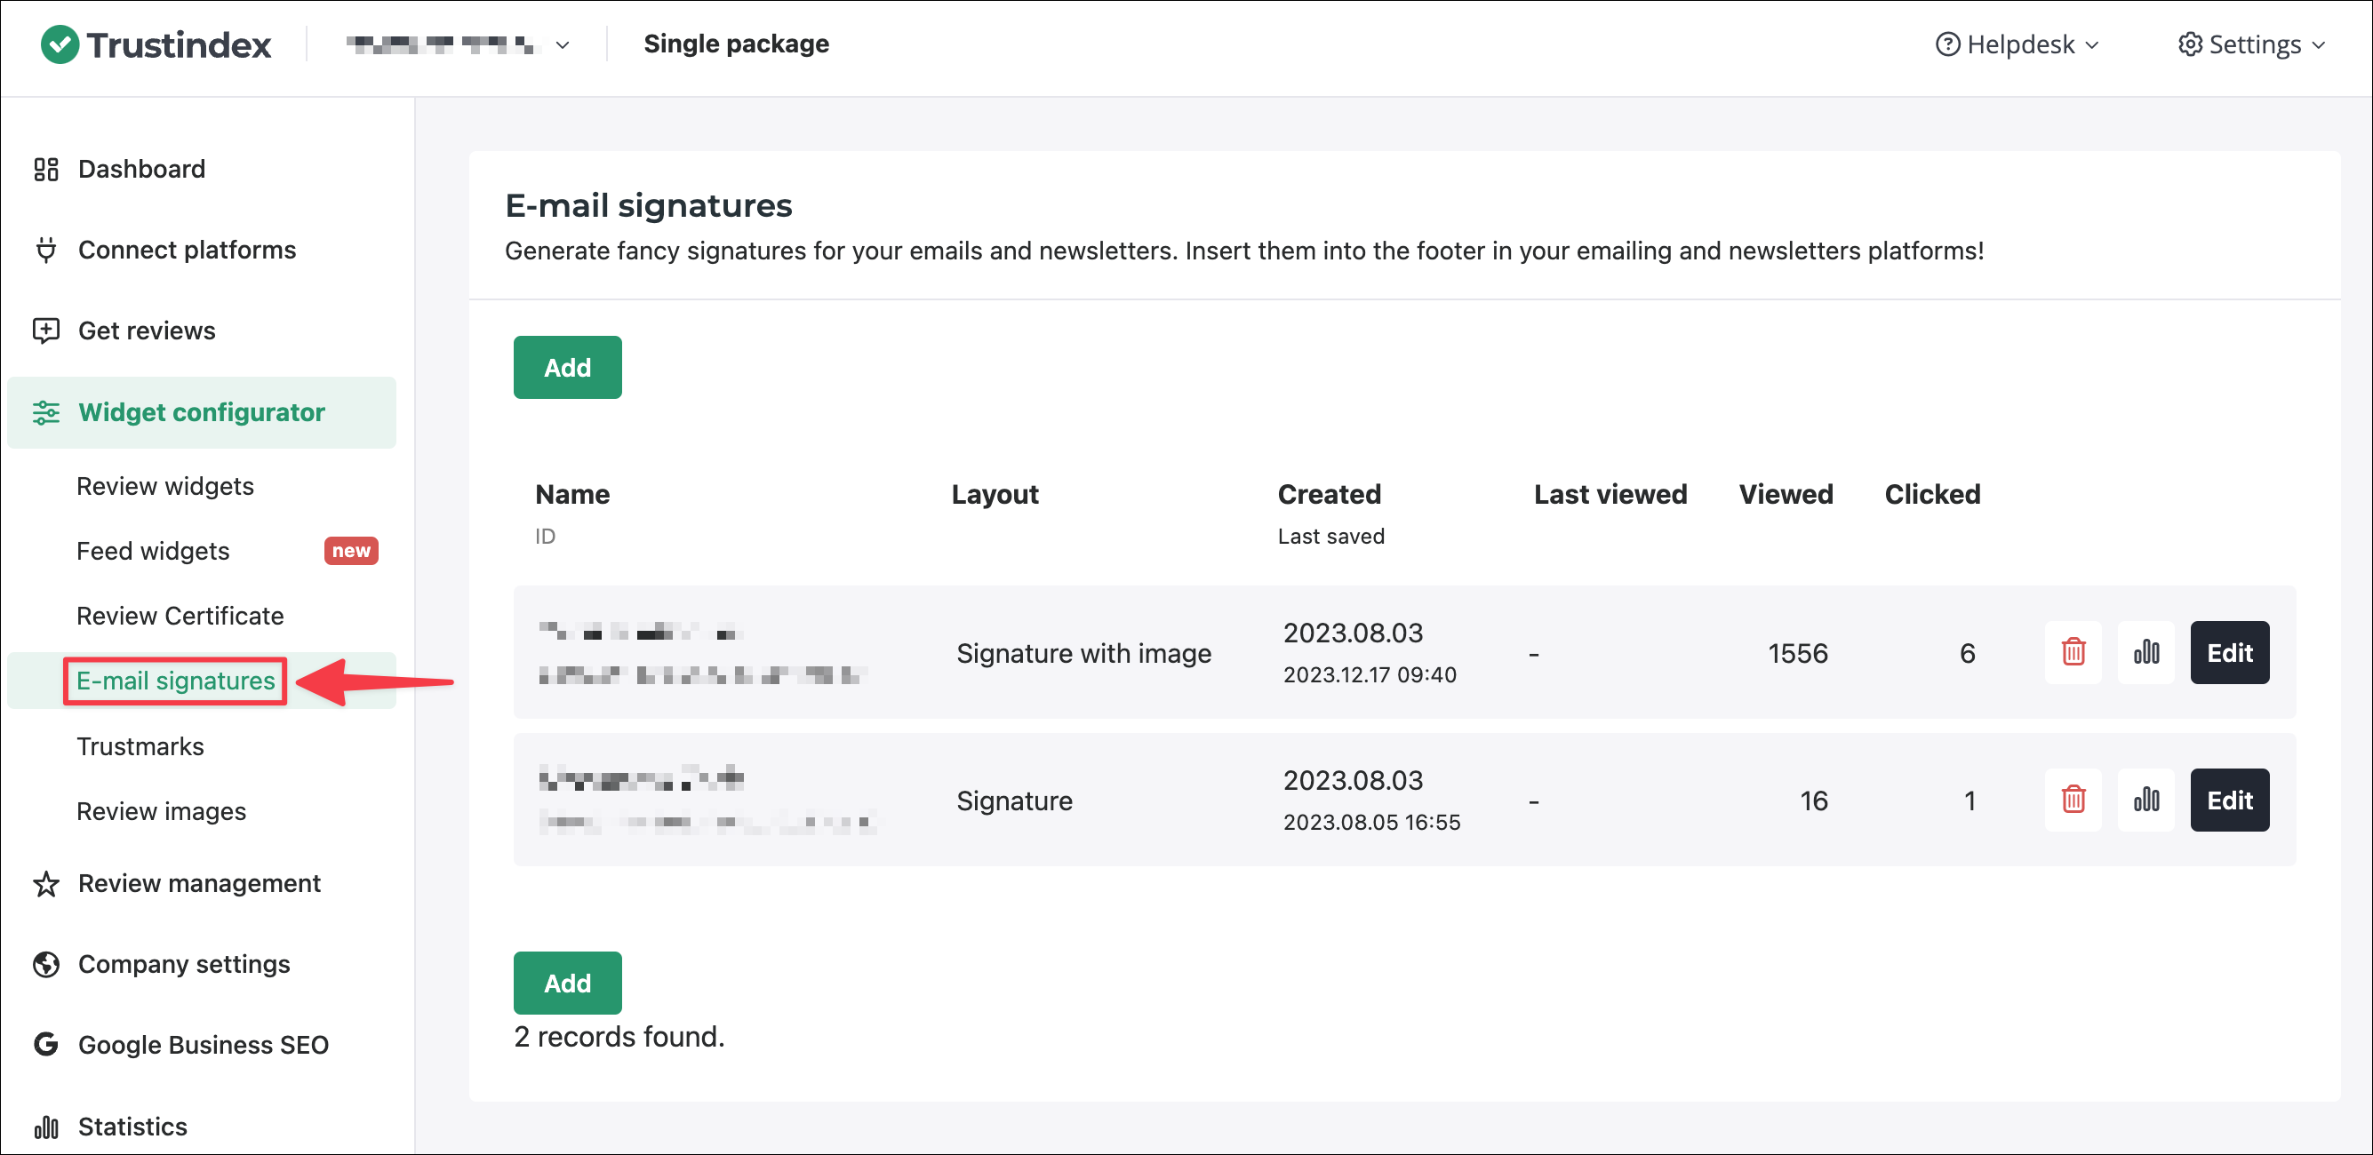Click the Widget configurator sliders icon
The height and width of the screenshot is (1155, 2373).
(x=46, y=412)
